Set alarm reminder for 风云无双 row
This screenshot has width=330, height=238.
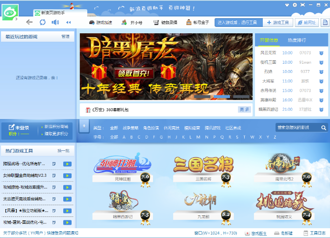point(321,53)
